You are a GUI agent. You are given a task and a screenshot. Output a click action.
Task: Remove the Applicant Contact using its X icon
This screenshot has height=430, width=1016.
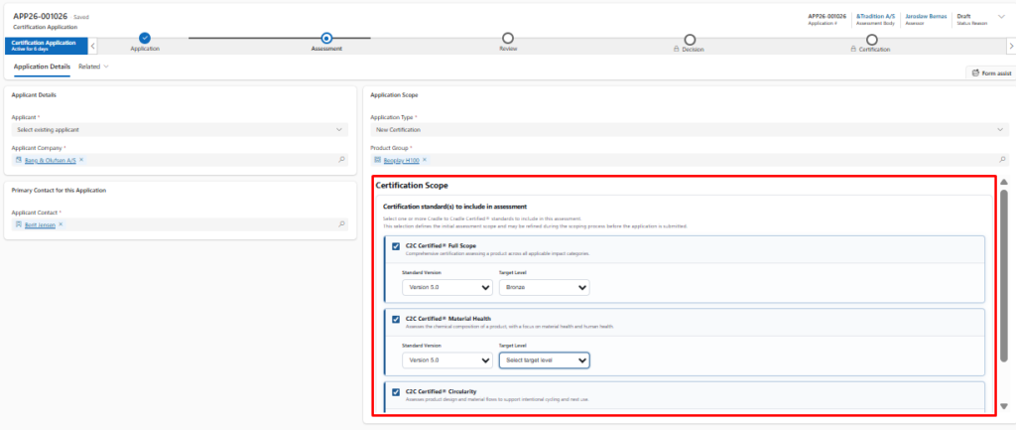tap(61, 224)
